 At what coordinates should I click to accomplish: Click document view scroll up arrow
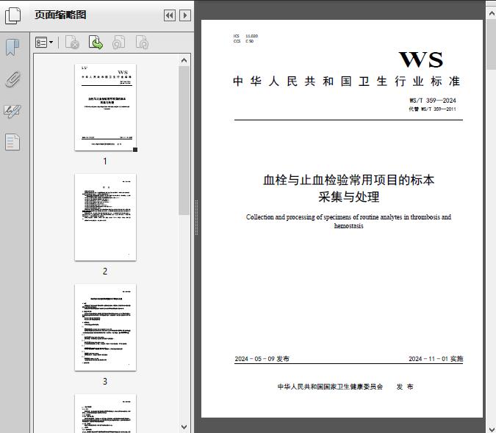[492, 14]
